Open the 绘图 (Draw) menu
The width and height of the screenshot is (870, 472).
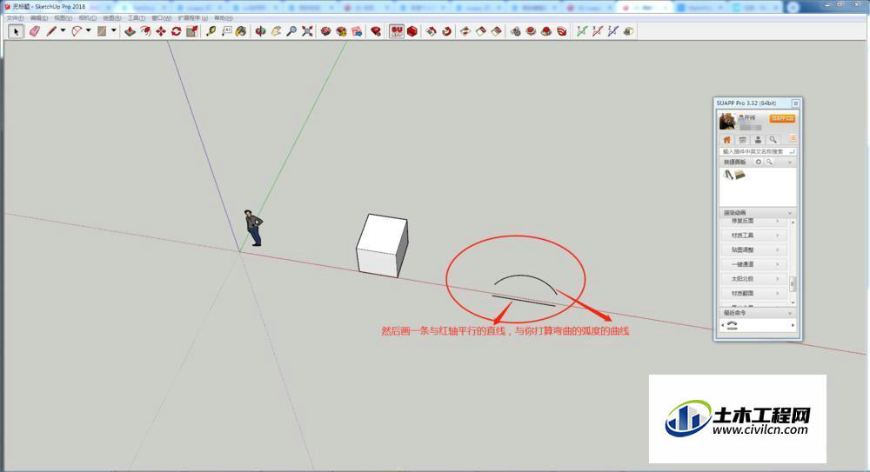(111, 17)
